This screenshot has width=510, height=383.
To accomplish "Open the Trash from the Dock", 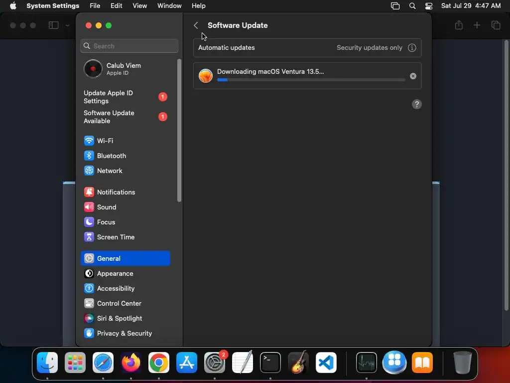I will [x=463, y=363].
